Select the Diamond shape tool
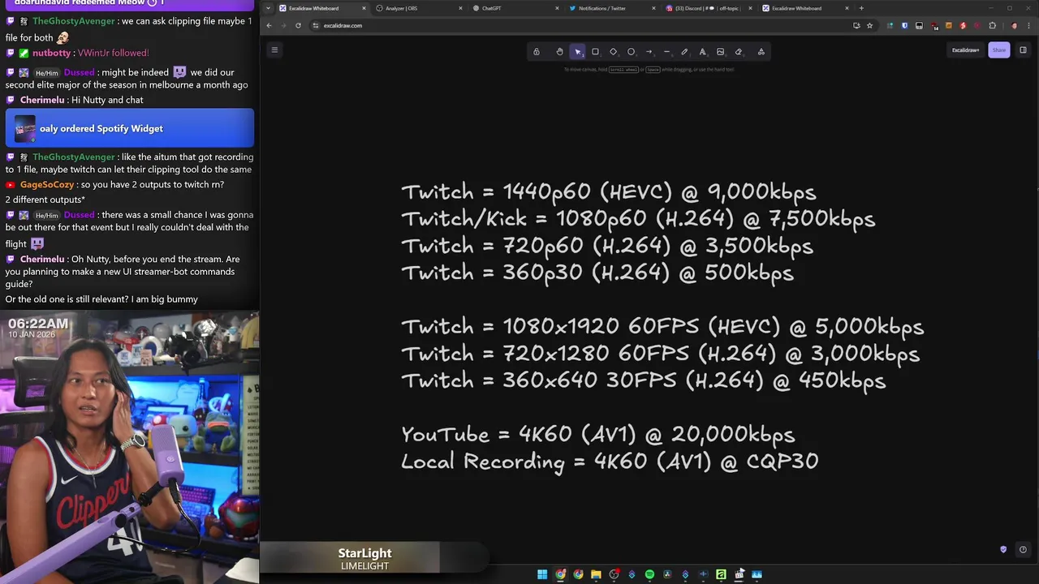The width and height of the screenshot is (1039, 584). pyautogui.click(x=613, y=52)
